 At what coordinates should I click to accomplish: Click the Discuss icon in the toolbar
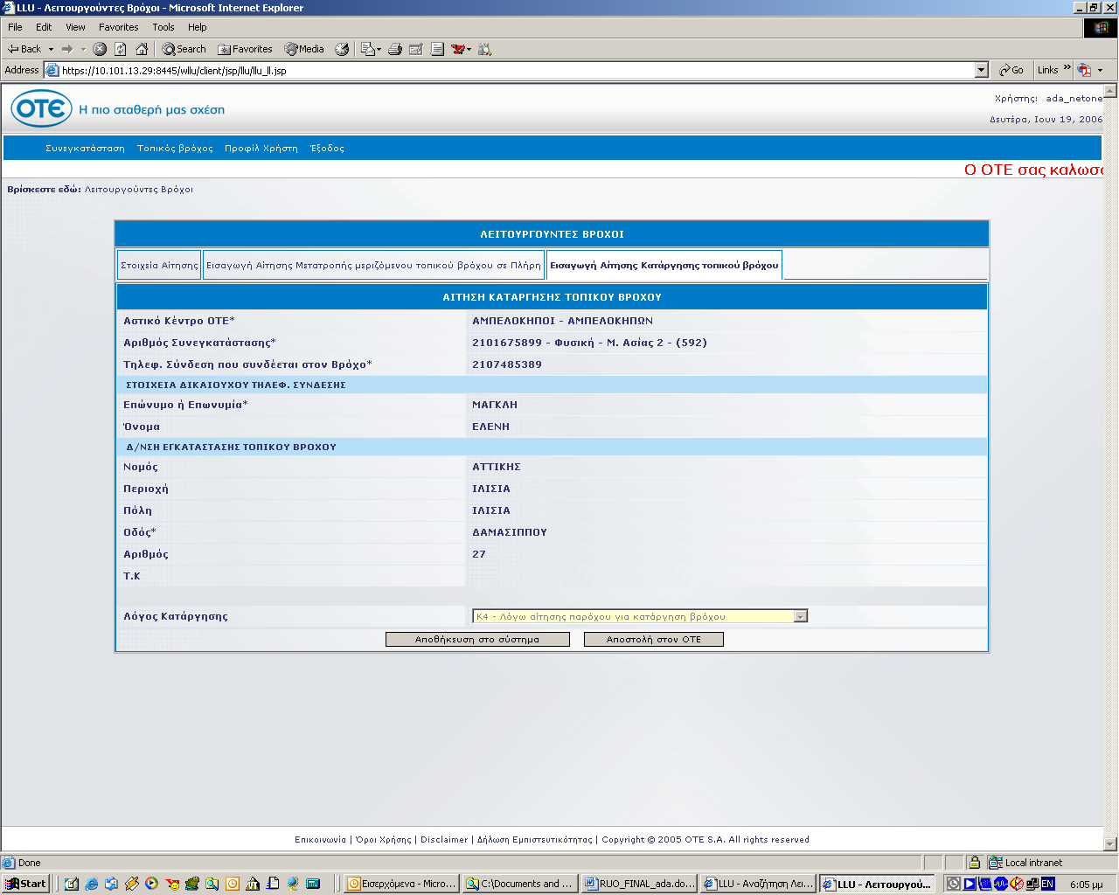437,49
